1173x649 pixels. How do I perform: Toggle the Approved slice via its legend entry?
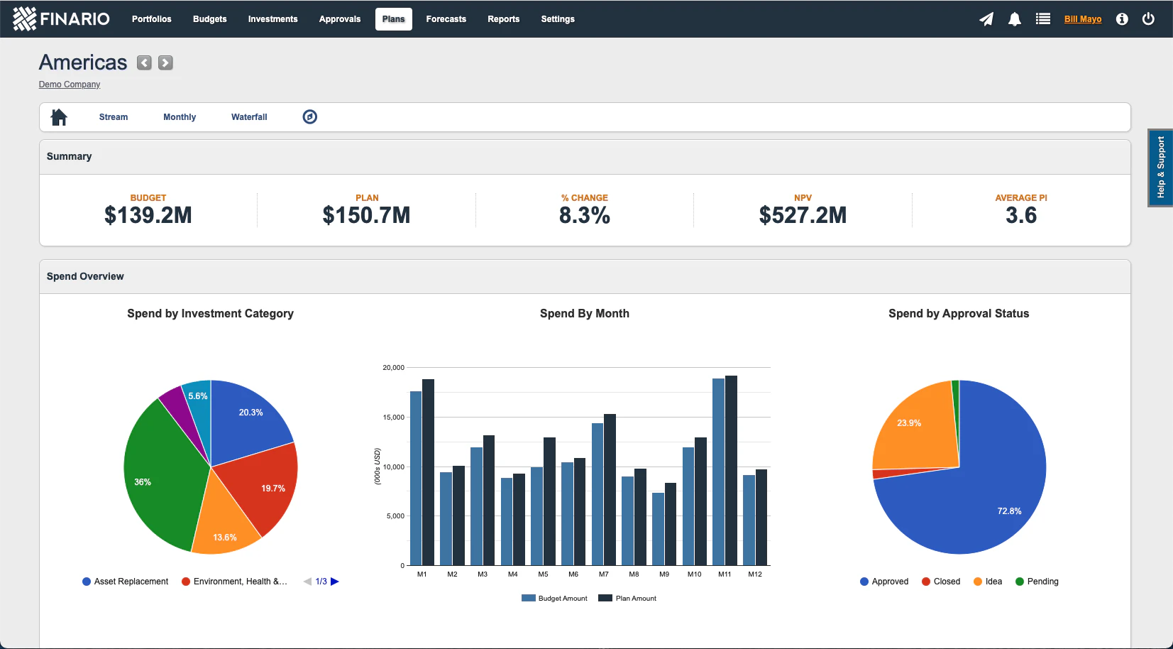click(884, 581)
